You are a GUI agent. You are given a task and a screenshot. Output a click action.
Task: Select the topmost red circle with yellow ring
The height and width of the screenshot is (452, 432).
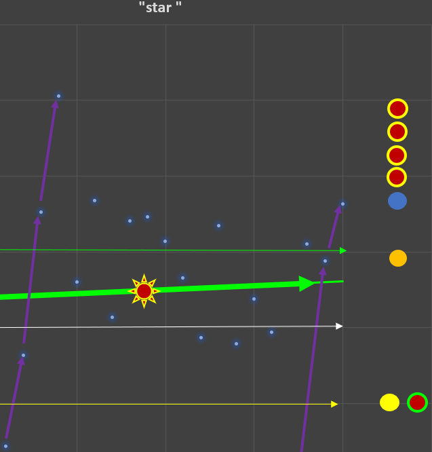click(x=397, y=109)
